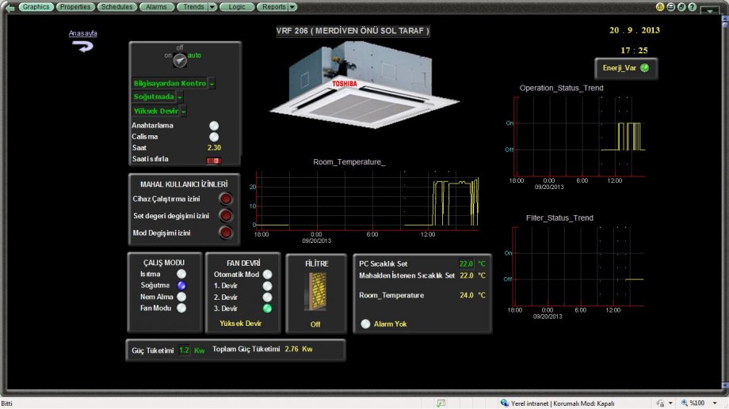Open the top-right collapse dropdown arrow
Image resolution: width=729 pixels, height=409 pixels.
click(x=710, y=10)
